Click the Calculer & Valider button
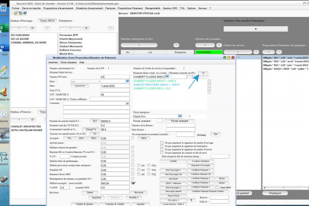This screenshot has height=206, width=309. [x=115, y=204]
